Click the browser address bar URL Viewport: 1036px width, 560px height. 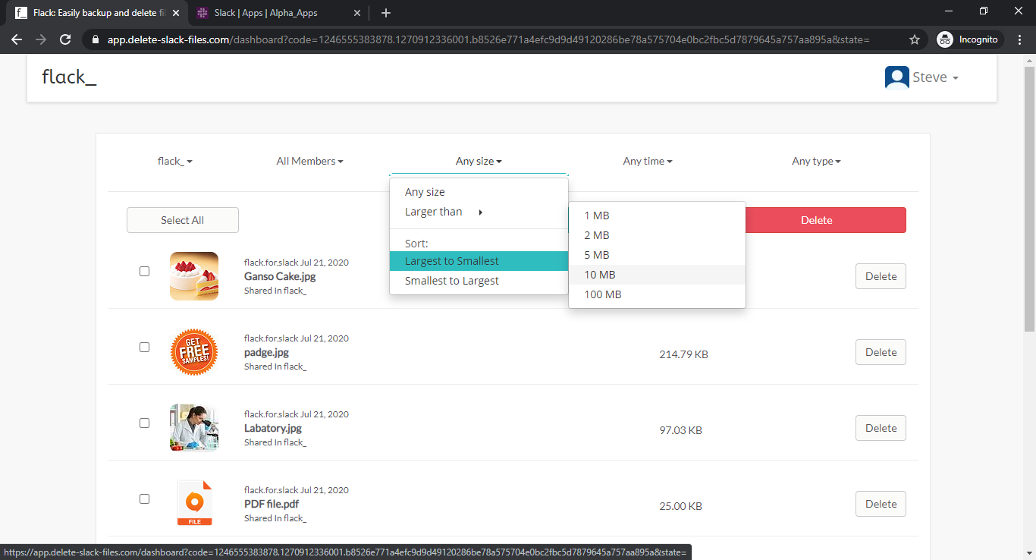[x=488, y=39]
